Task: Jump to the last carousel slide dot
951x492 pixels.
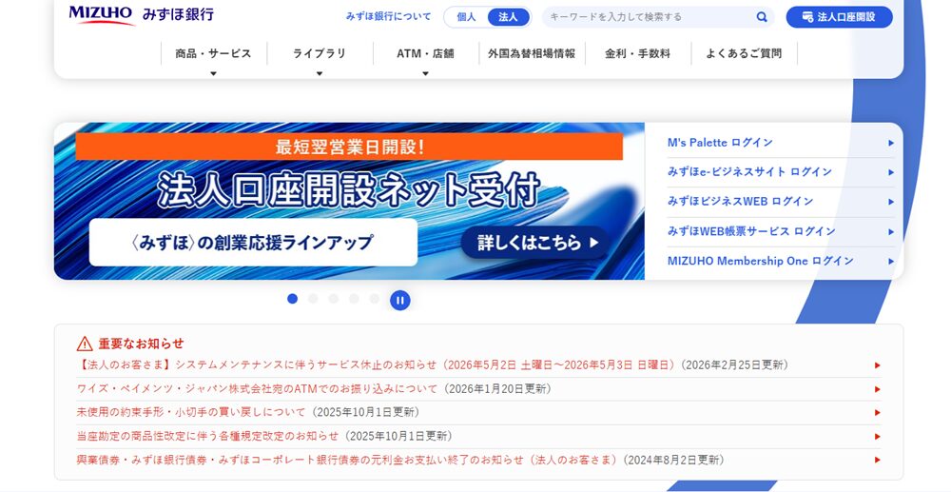Action: (x=375, y=299)
